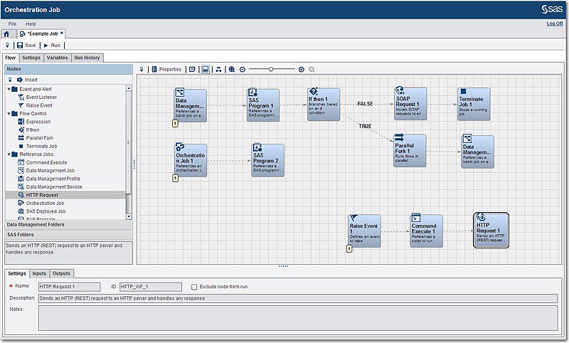
Task: Collapse the Event and Alert folder
Action: (x=9, y=89)
